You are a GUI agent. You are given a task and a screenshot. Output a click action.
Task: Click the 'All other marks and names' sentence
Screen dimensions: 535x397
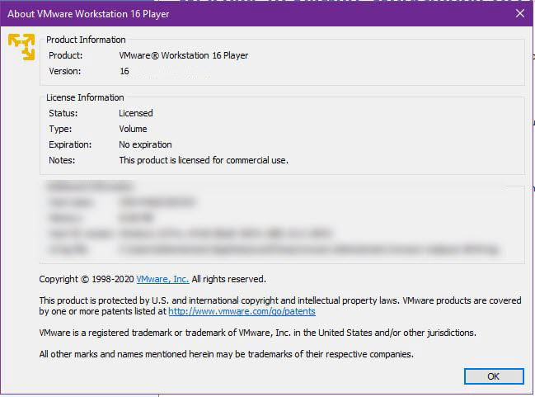tap(226, 354)
